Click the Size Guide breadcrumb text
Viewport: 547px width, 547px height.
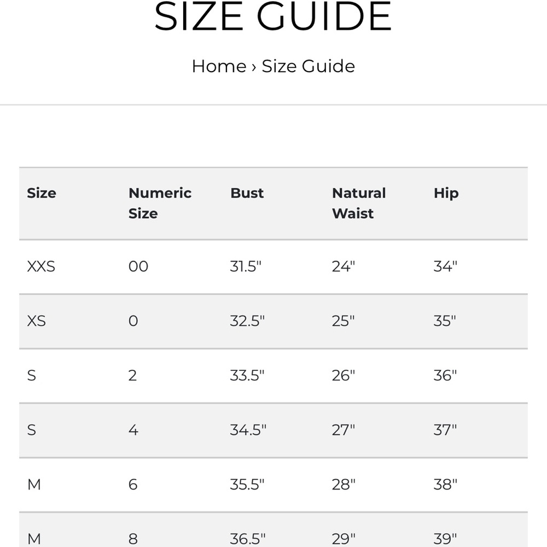tap(309, 66)
